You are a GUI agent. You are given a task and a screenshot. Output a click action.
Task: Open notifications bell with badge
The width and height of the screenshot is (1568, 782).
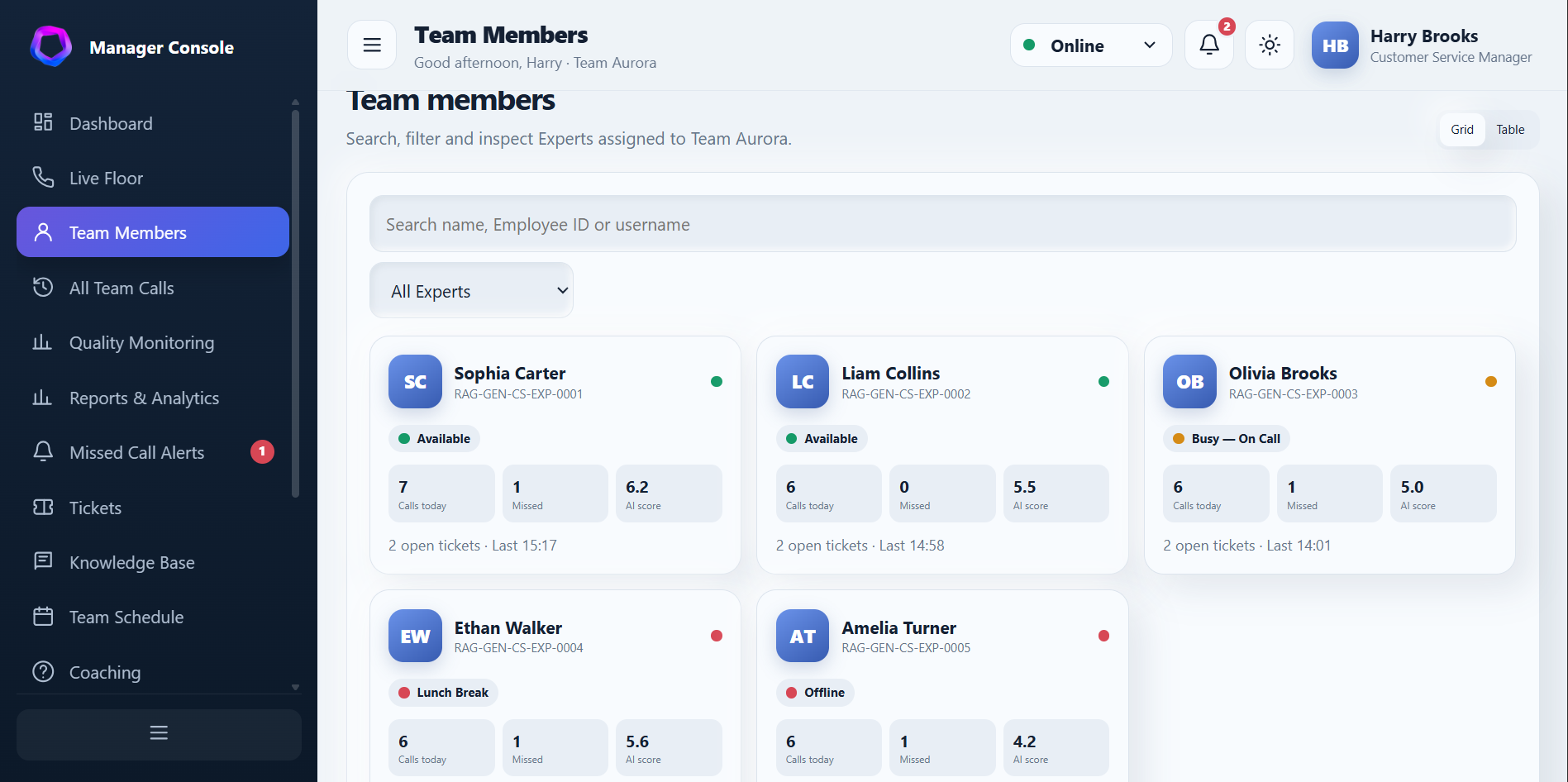coord(1209,45)
